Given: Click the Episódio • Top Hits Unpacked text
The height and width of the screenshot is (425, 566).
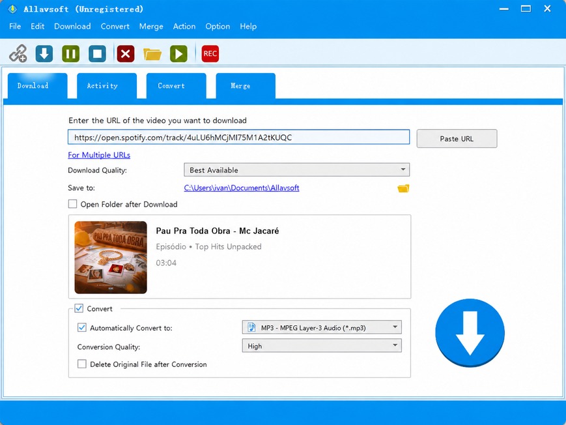Looking at the screenshot, I should point(208,247).
